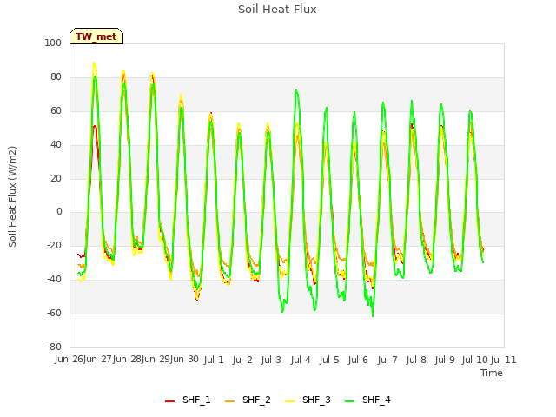Click the Jul 9 x-axis date label
Screen dimensions: 556x417
pos(445,360)
